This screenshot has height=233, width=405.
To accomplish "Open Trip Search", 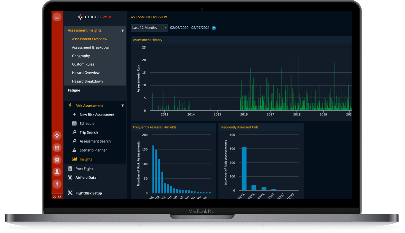I will [89, 133].
